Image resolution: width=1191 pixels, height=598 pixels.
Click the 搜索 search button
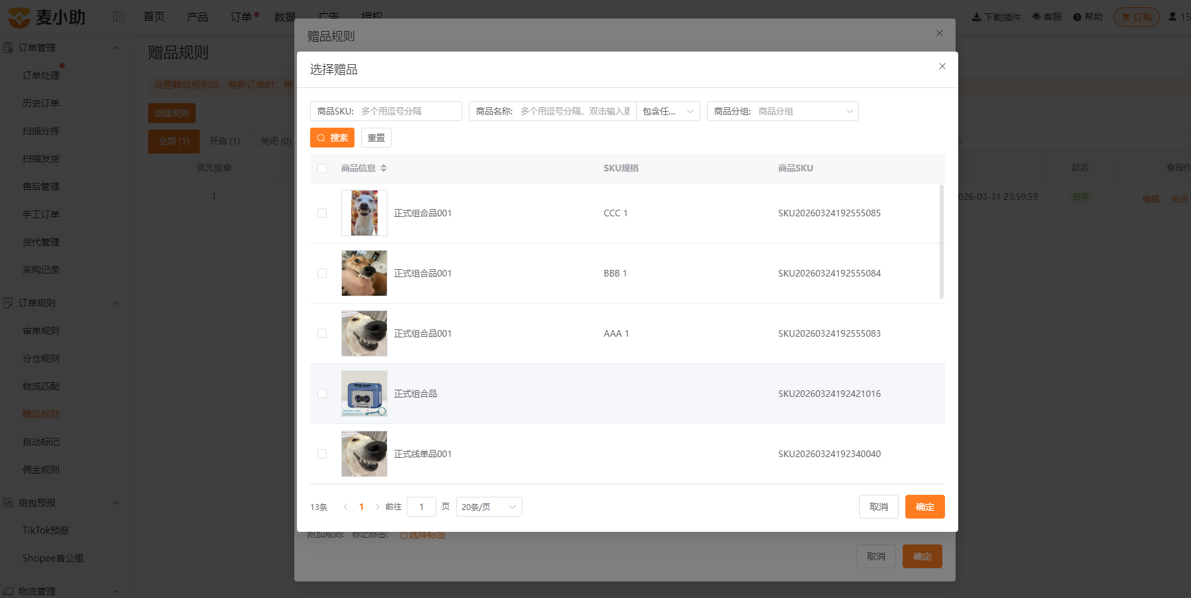332,138
